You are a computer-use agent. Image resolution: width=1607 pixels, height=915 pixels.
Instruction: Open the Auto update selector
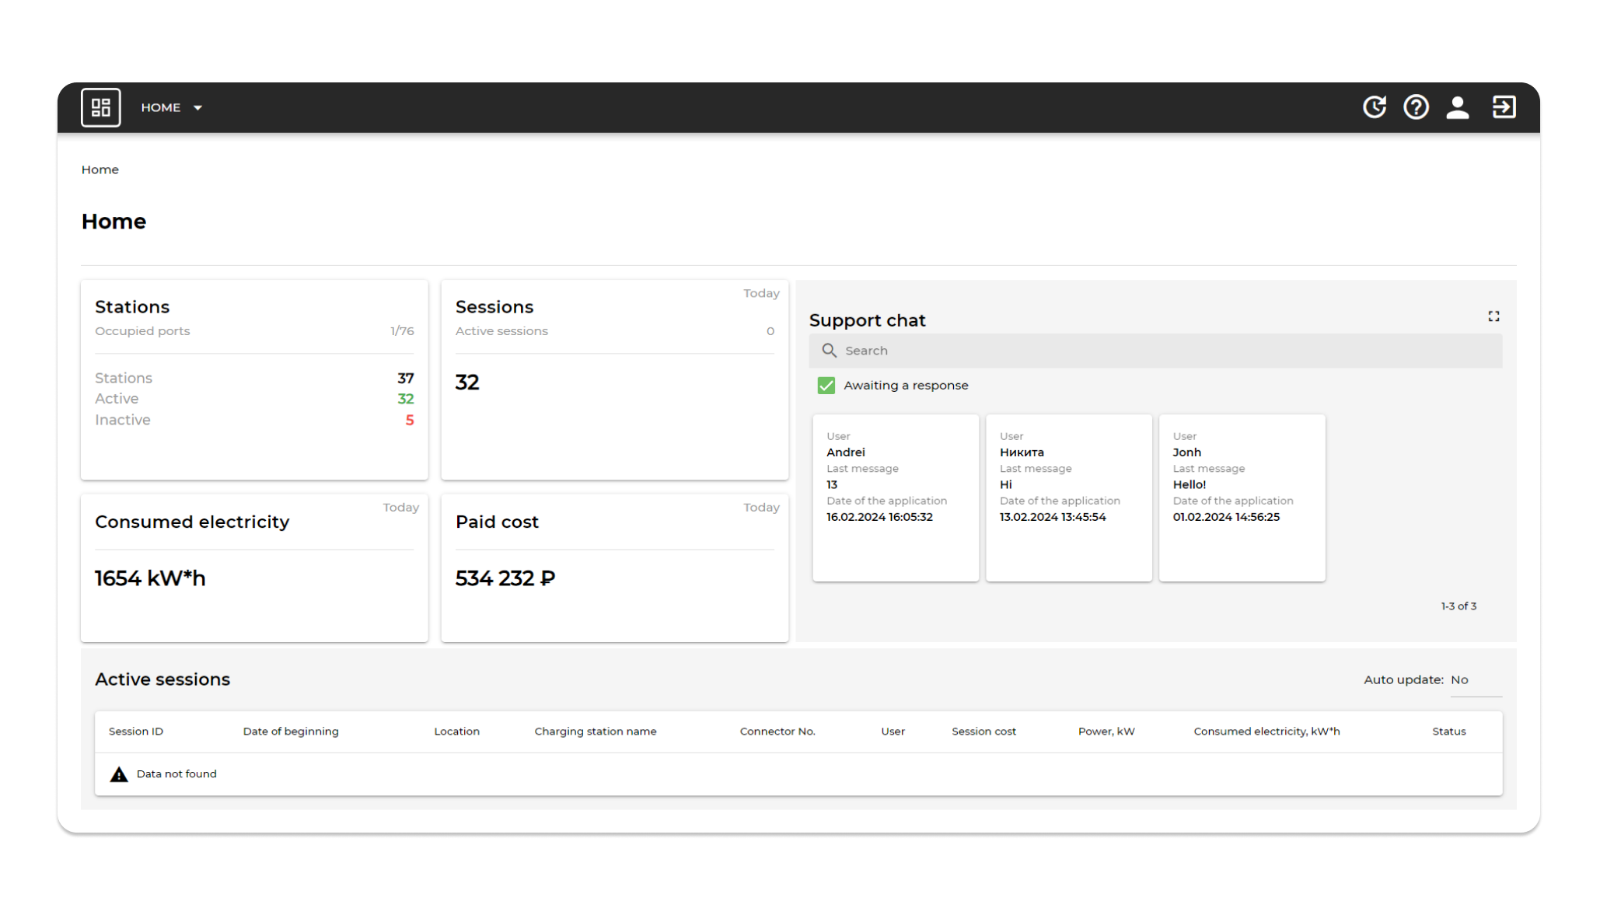[x=1475, y=680]
